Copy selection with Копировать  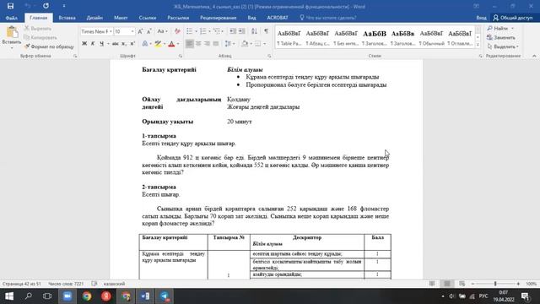pyautogui.click(x=40, y=37)
